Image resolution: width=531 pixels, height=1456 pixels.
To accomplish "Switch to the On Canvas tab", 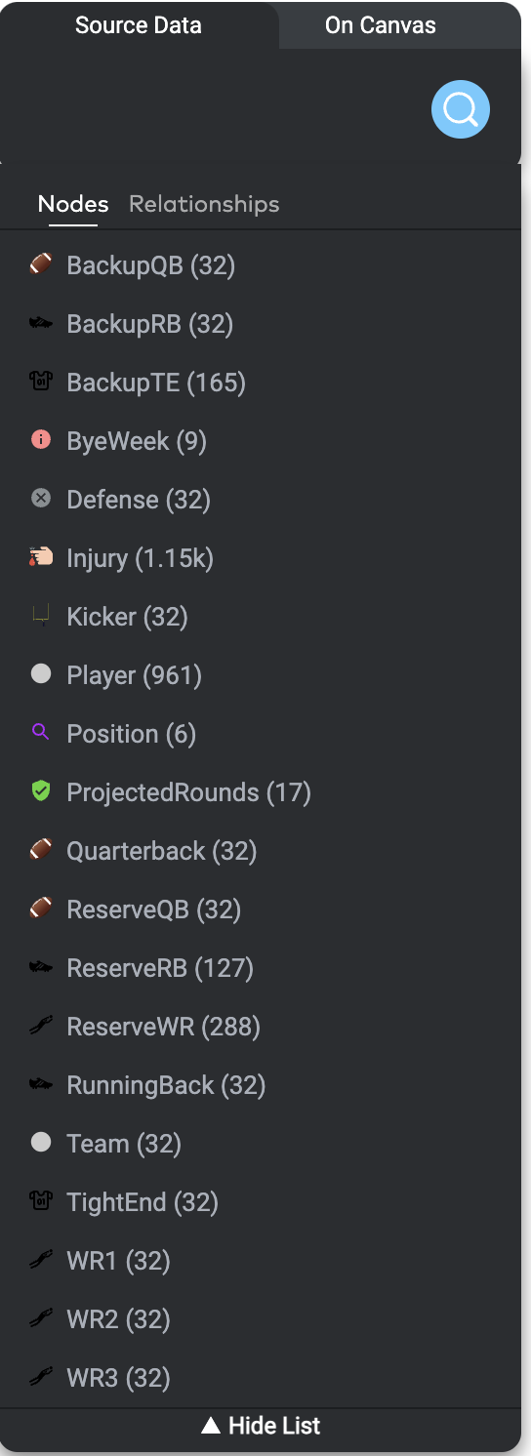I will pyautogui.click(x=381, y=25).
